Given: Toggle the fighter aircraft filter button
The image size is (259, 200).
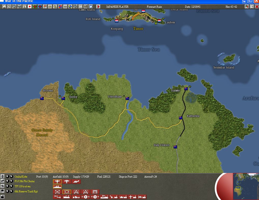Looking at the screenshot, I should pos(57,182).
